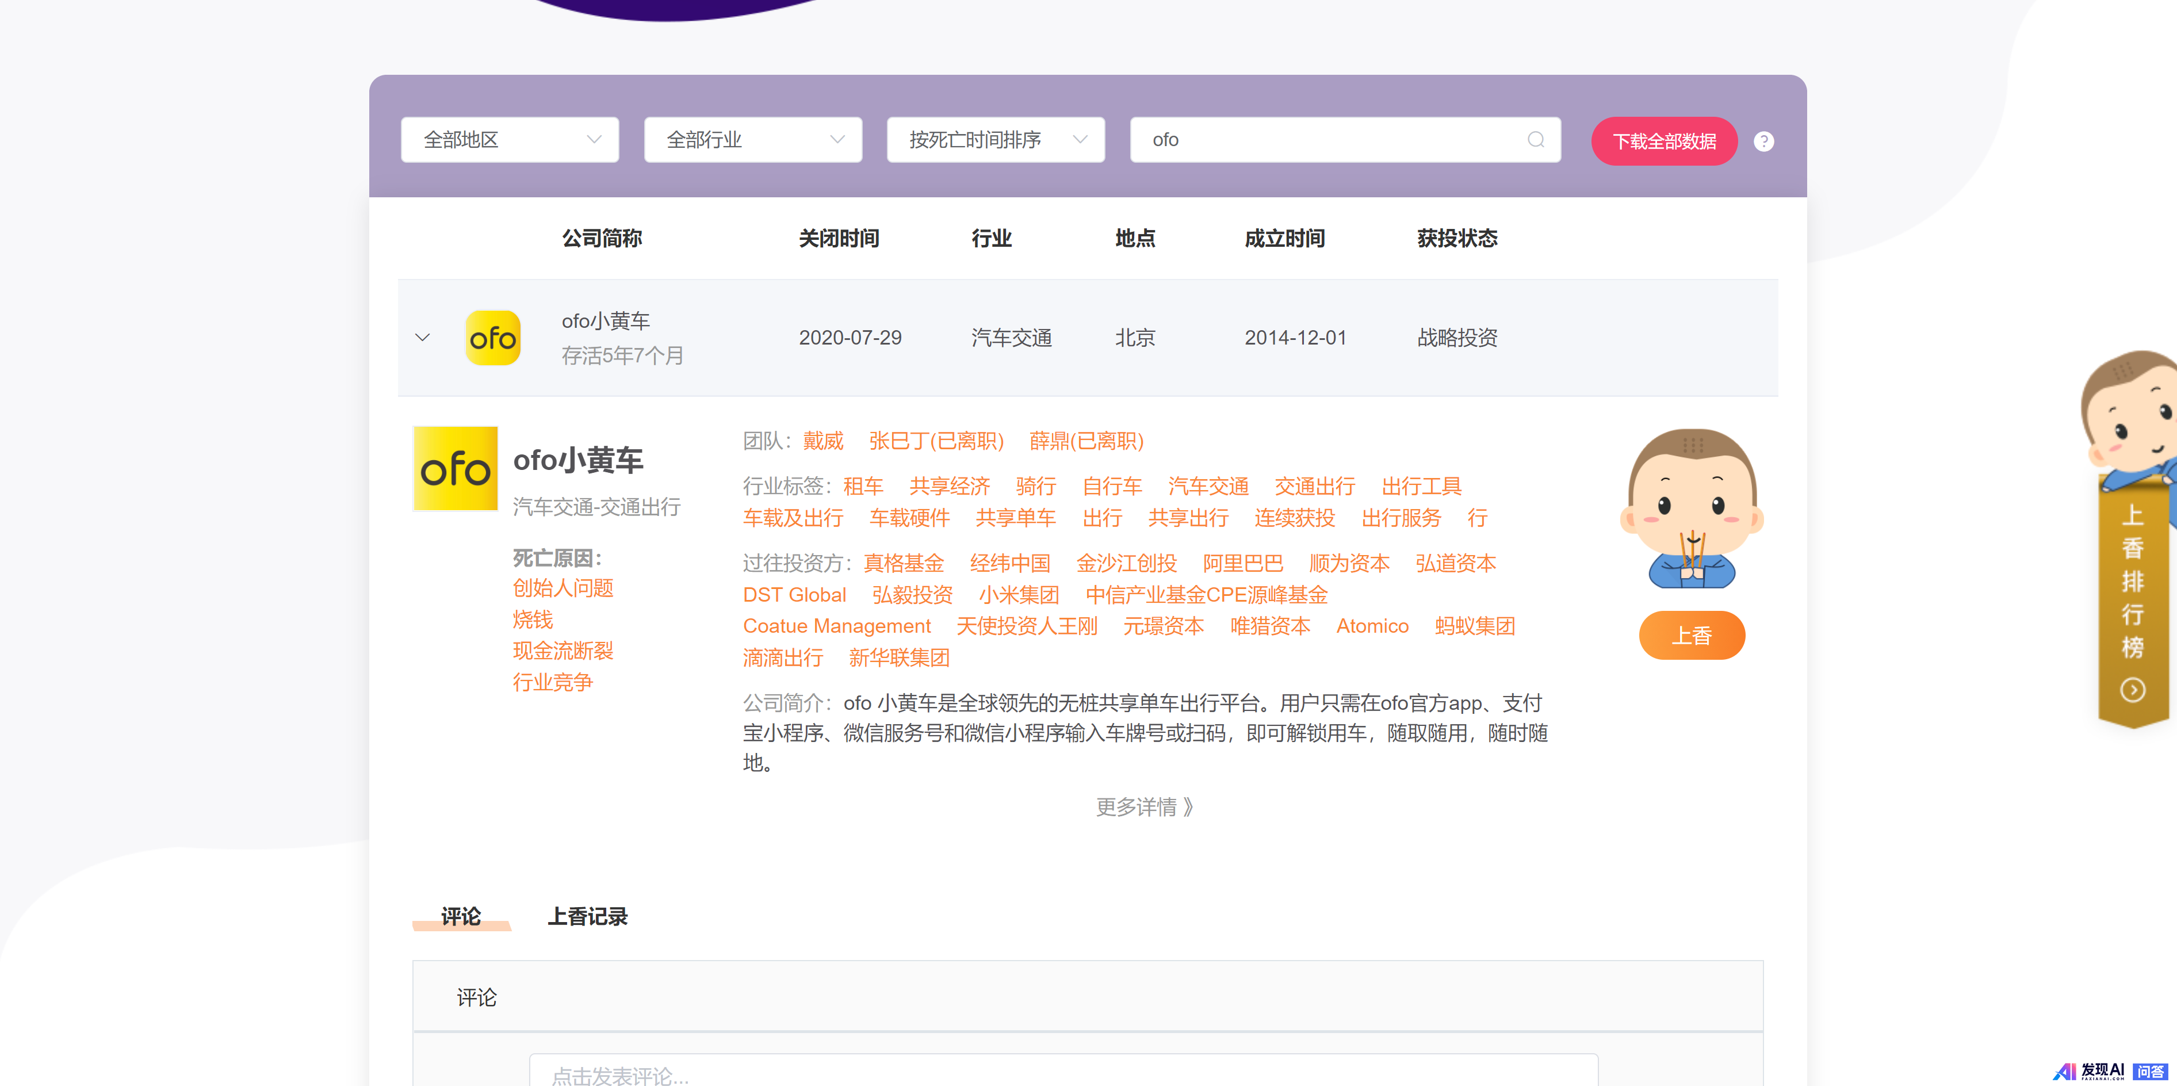The image size is (2177, 1086).
Task: Open investor 蚂蚁集团
Action: pyautogui.click(x=1475, y=626)
